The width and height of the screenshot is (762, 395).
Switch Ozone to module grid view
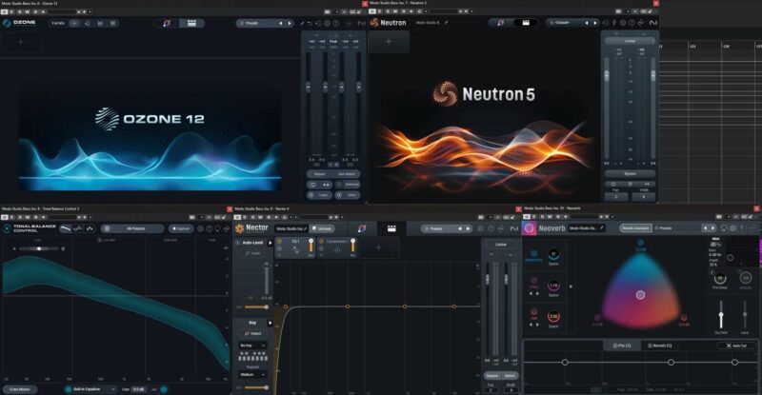(x=192, y=23)
